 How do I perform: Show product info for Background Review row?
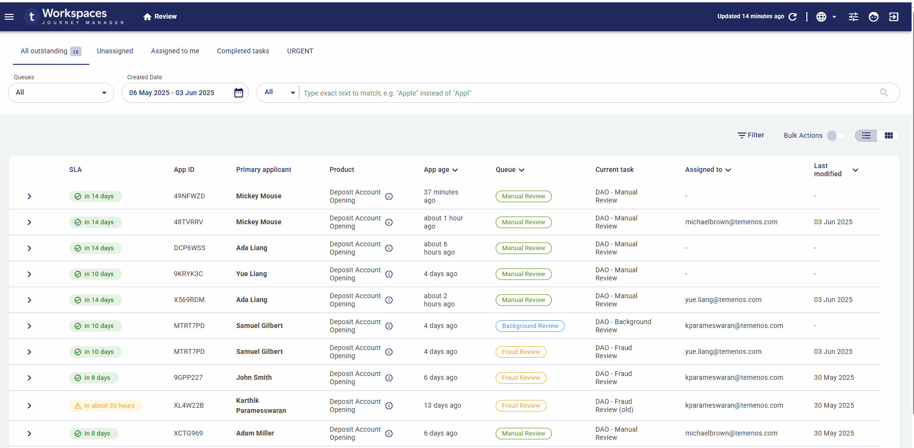389,326
